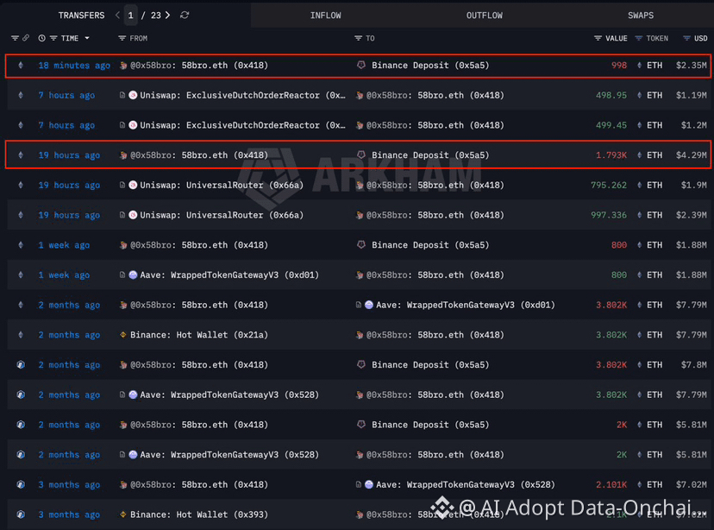This screenshot has width=714, height=530.
Task: Open Uniswap UniversalRouter in 997.336 row
Action: coord(222,215)
